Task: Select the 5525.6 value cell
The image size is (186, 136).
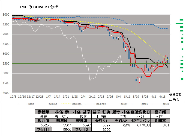Action: [x=43, y=125]
